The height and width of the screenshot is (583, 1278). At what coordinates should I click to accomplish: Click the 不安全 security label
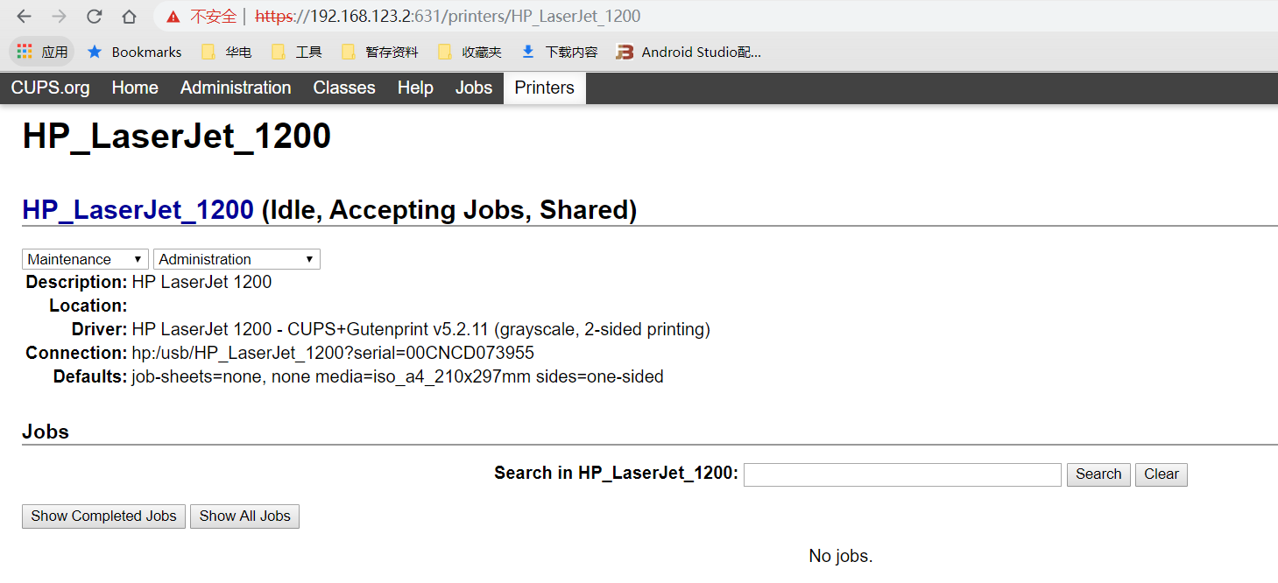click(213, 17)
